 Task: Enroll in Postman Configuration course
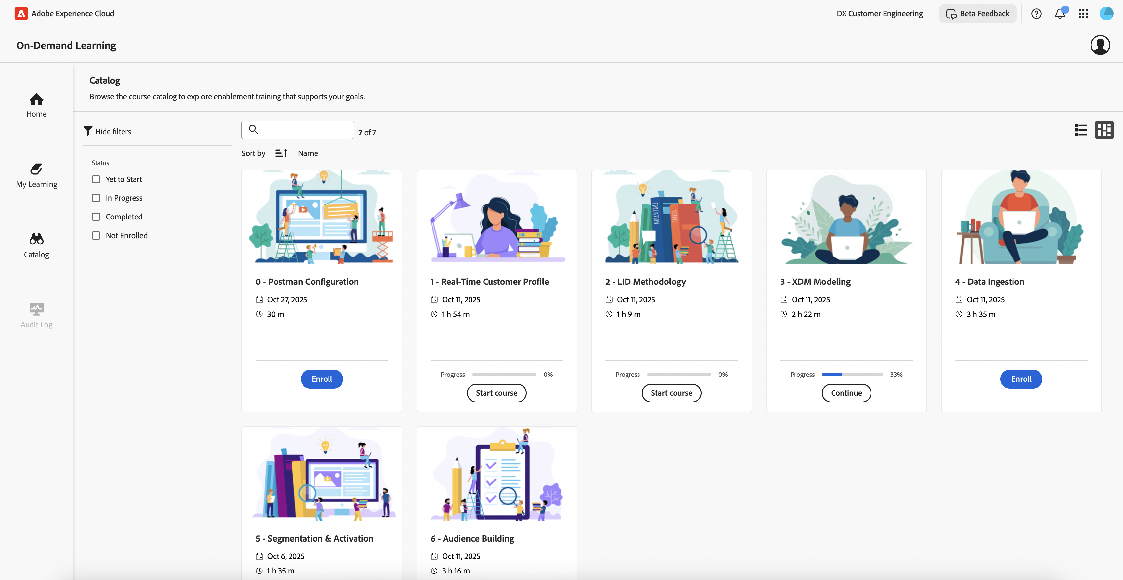322,379
